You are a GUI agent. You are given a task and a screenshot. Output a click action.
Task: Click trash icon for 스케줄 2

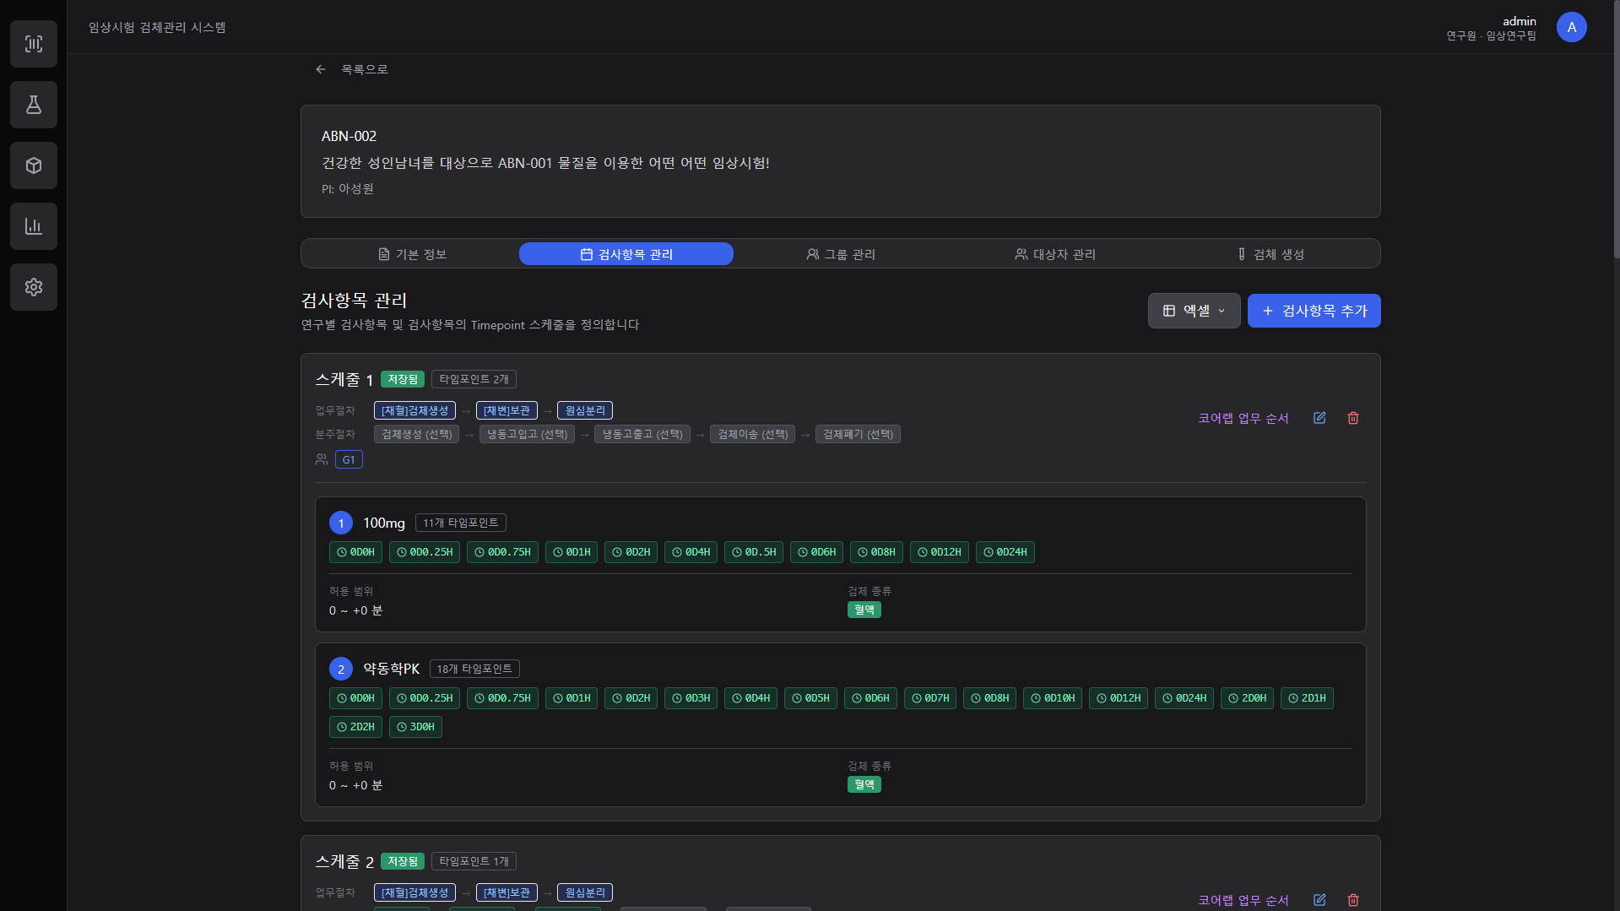pos(1353,900)
